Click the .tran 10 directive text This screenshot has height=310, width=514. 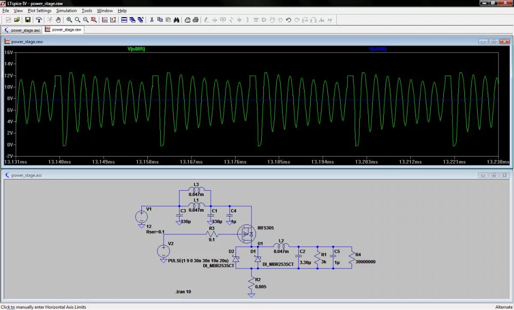[183, 292]
